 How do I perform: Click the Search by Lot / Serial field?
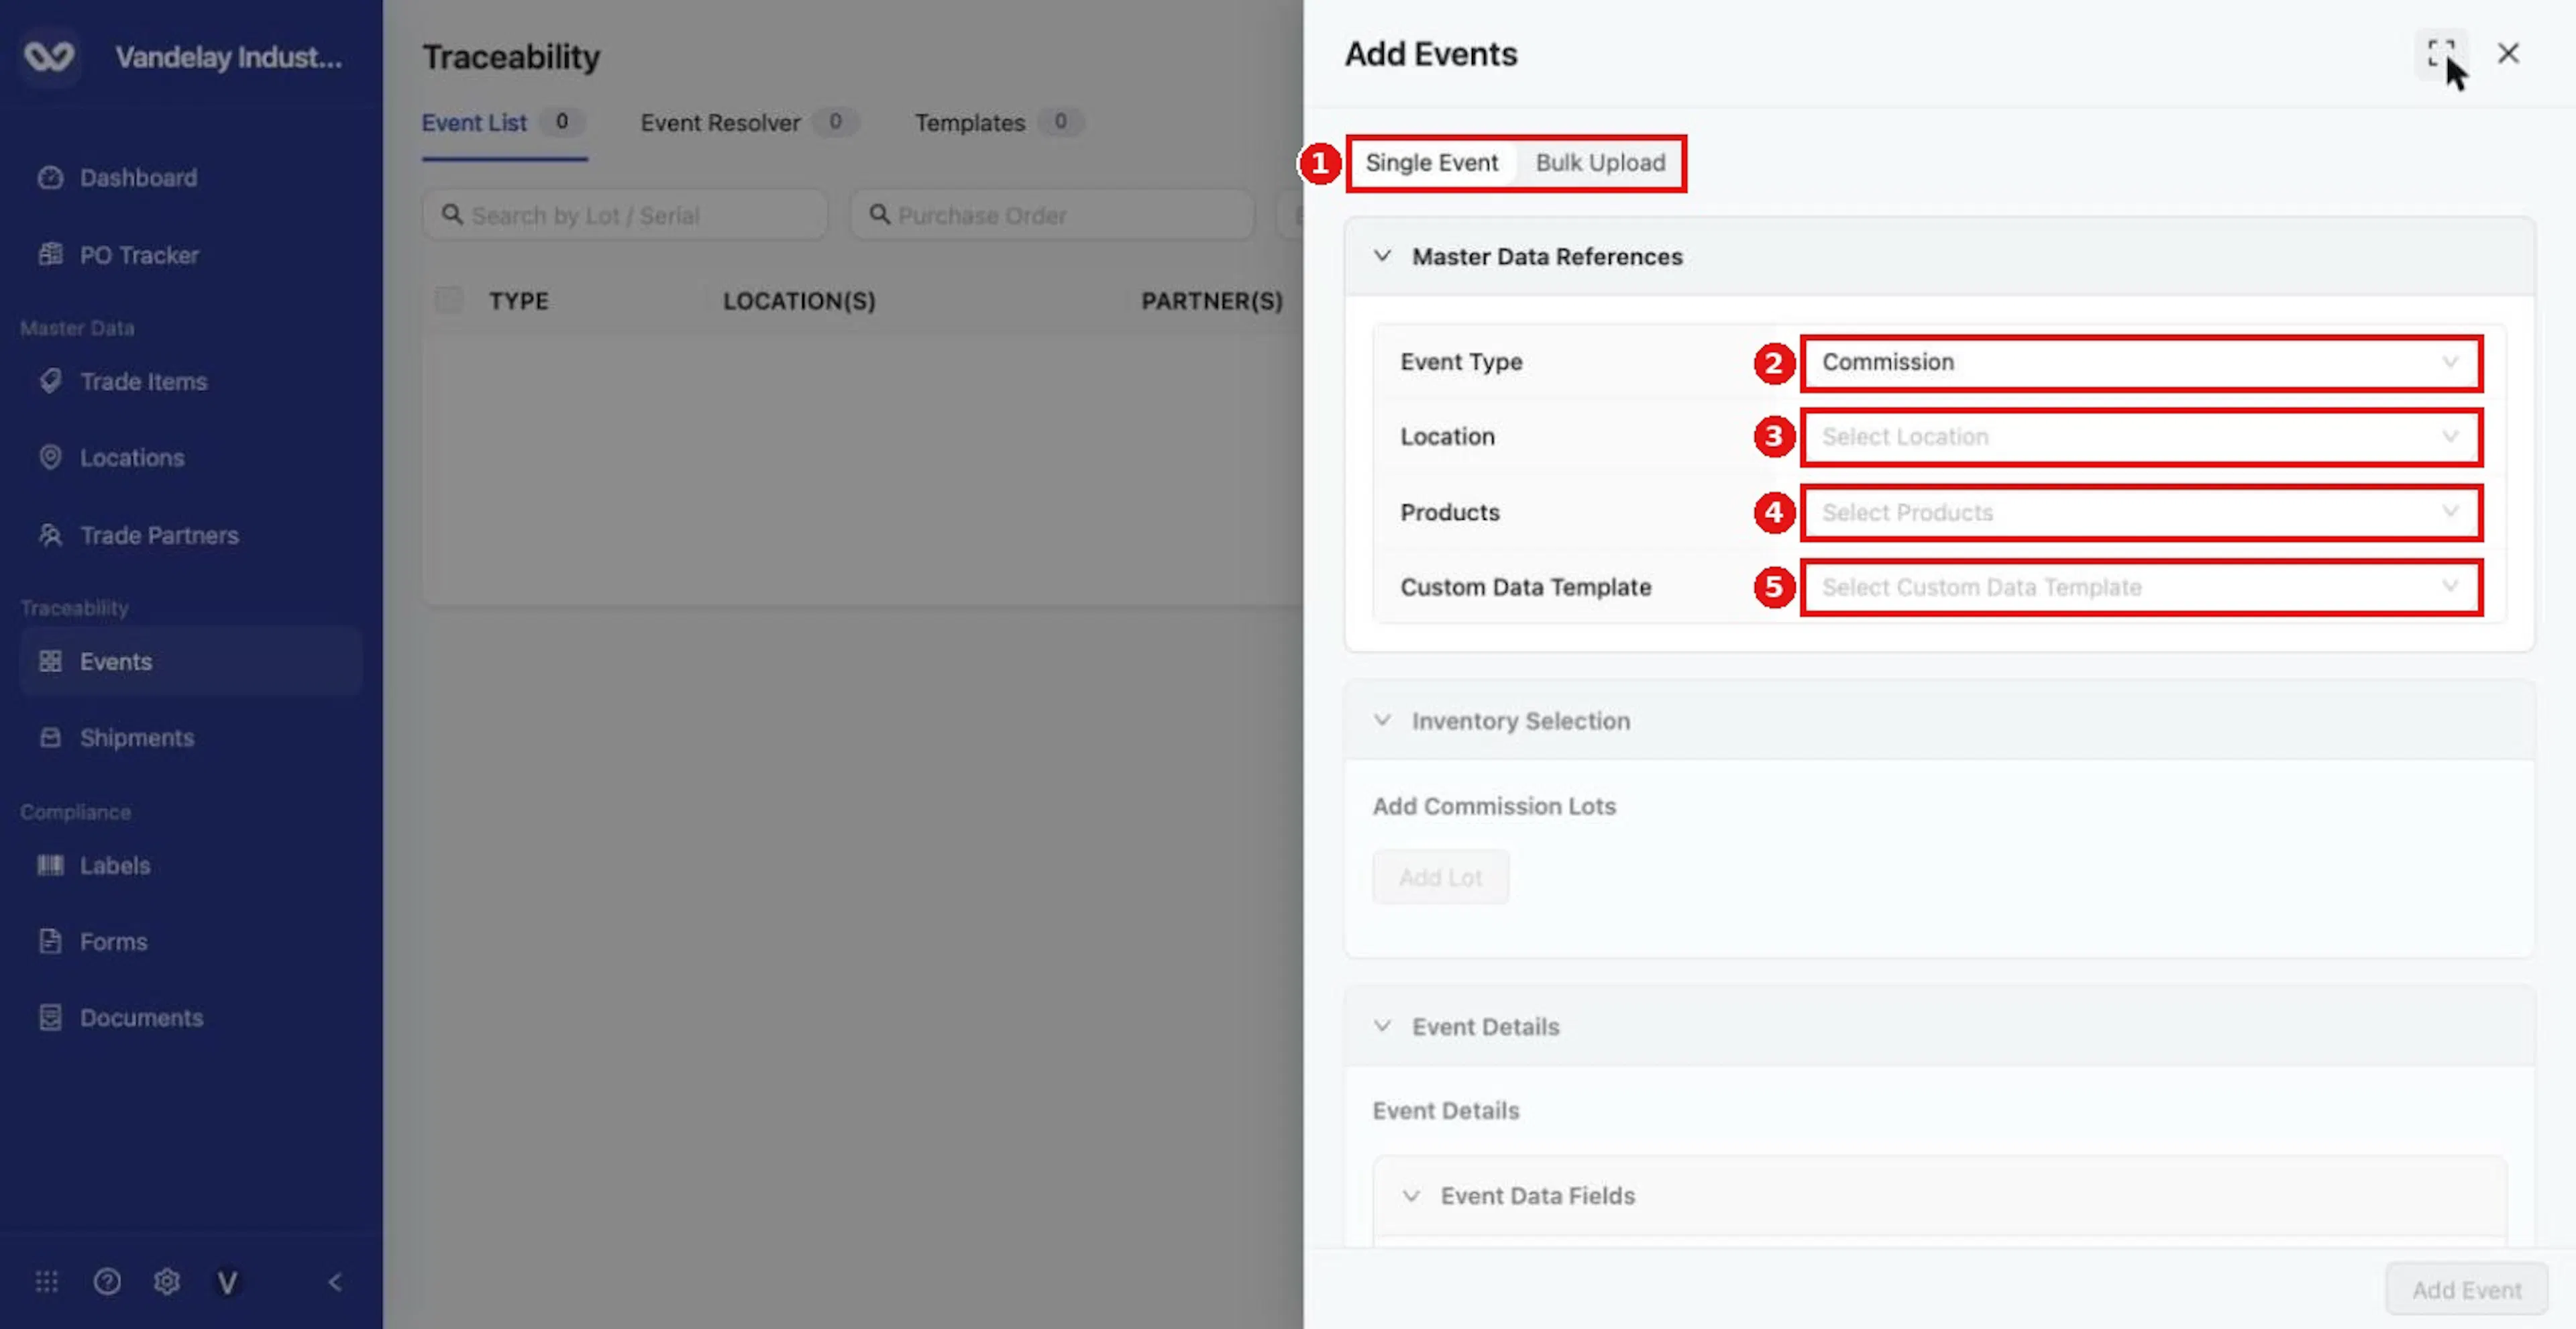pos(625,215)
